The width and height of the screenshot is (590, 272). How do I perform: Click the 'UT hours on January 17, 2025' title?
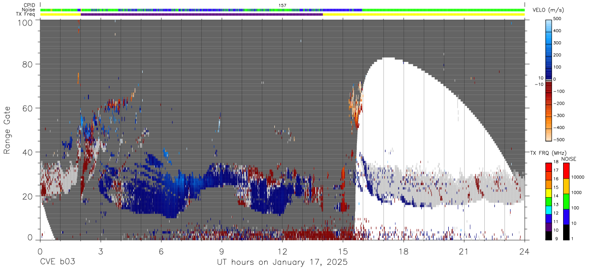pos(282,262)
